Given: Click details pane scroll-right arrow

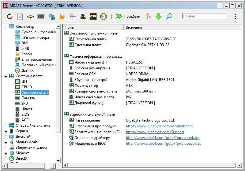Looking at the screenshot, I should tap(239, 165).
